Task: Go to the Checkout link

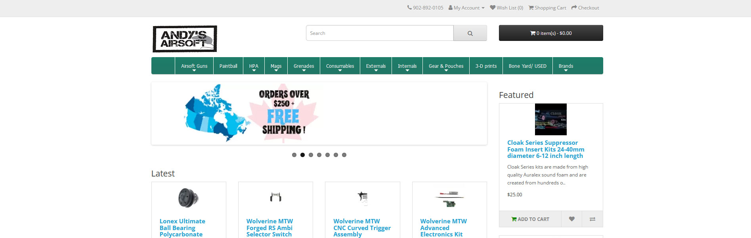Action: pyautogui.click(x=585, y=8)
